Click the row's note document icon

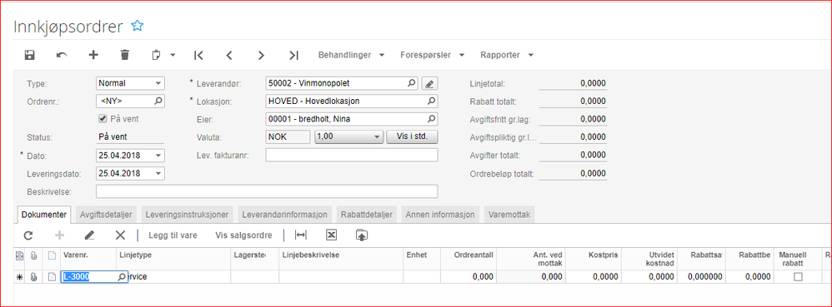[x=52, y=277]
